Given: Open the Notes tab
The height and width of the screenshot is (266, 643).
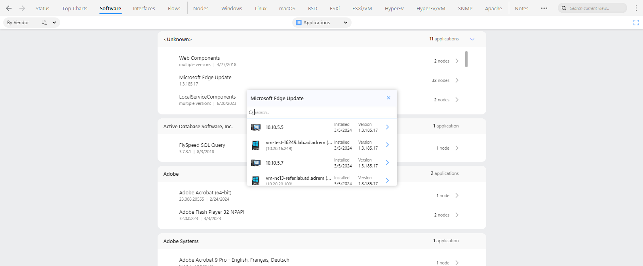Looking at the screenshot, I should coord(521,8).
